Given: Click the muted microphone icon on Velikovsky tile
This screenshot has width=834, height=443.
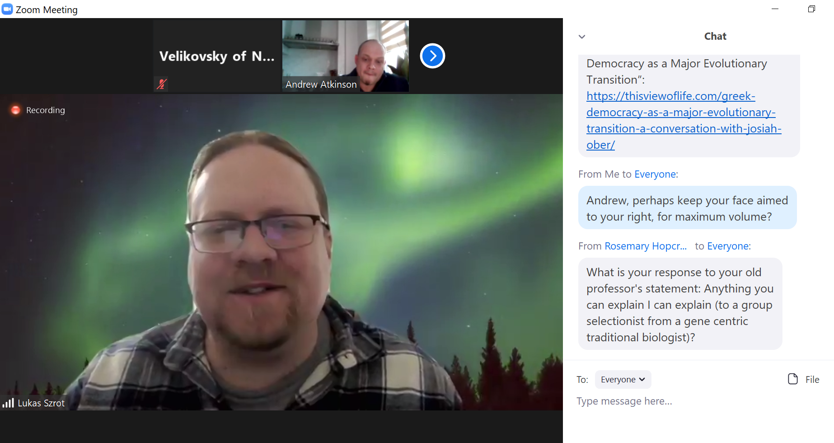Looking at the screenshot, I should click(161, 84).
